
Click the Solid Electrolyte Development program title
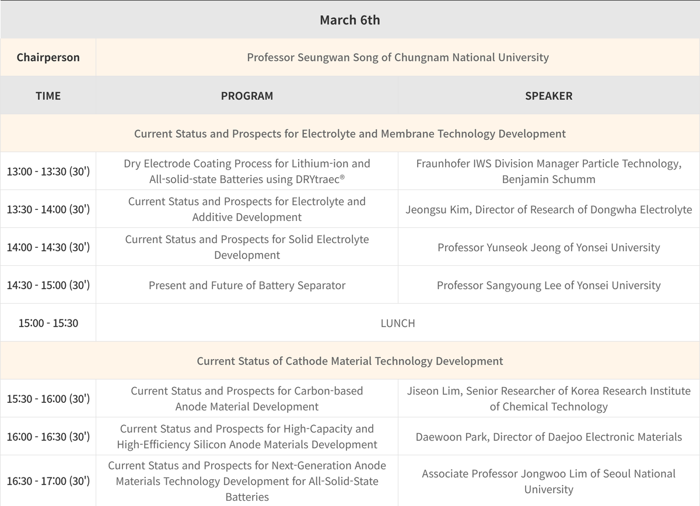pos(247,247)
